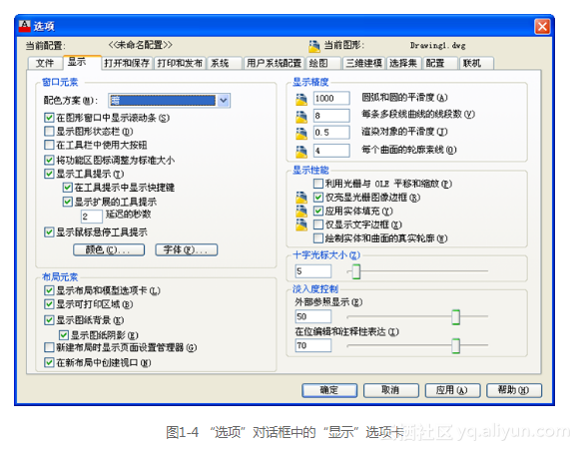
Task: Enable 新建布局时显示页面设置管理器 checkbox
Action: [x=49, y=347]
